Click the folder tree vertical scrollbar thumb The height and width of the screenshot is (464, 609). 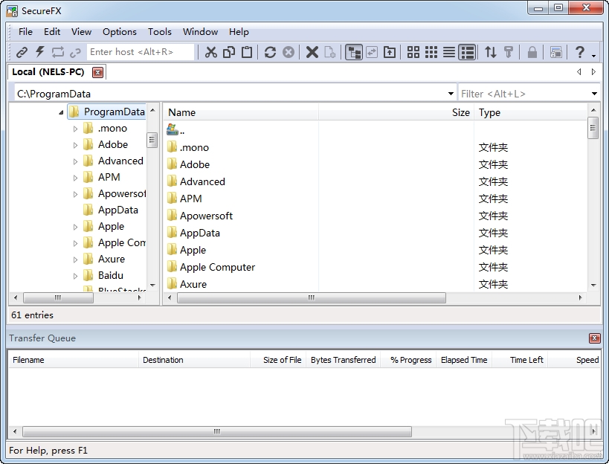[x=152, y=140]
